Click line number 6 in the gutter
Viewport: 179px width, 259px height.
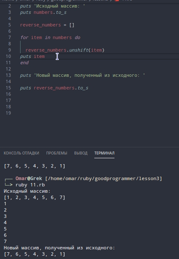pos(10,31)
